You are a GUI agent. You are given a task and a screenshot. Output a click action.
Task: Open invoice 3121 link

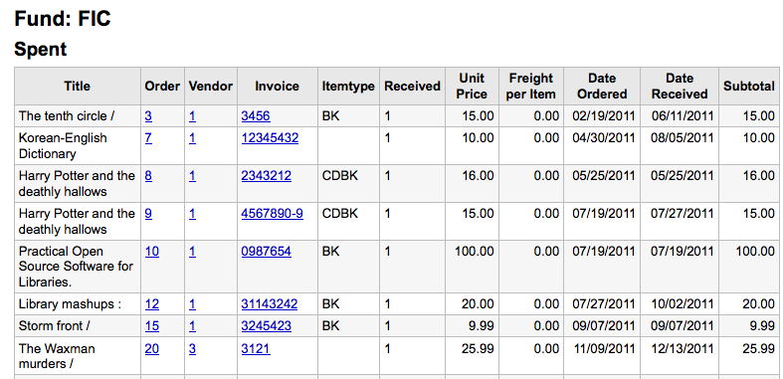click(256, 348)
